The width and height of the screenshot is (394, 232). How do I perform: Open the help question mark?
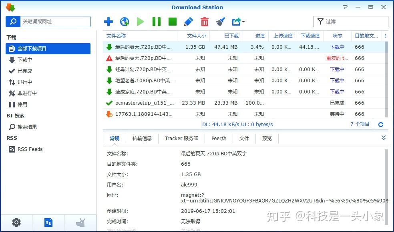click(x=345, y=7)
